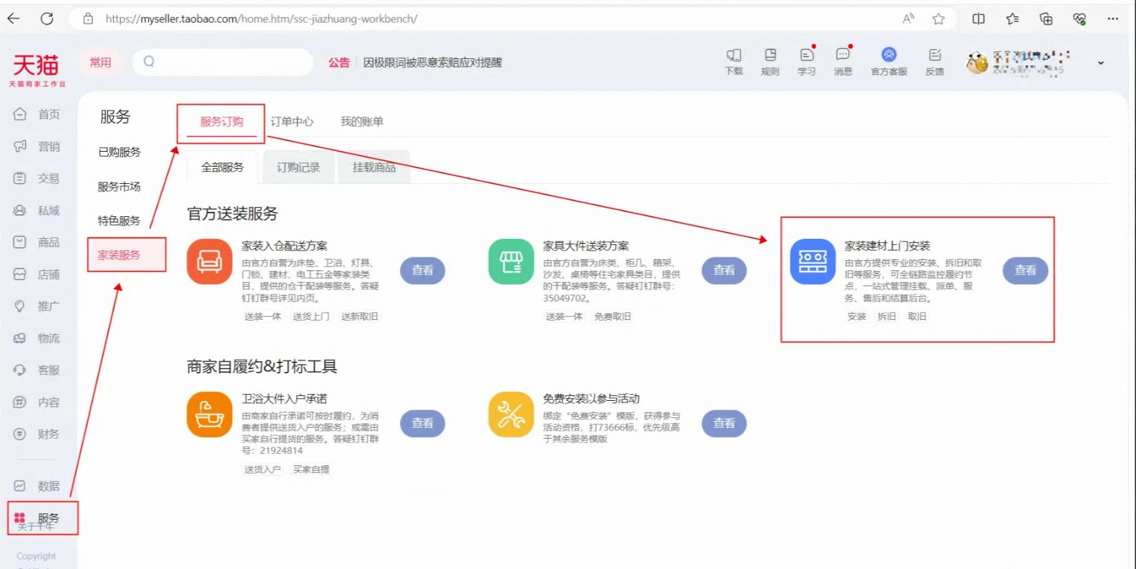Select the 全部服务 sub-tab
The width and height of the screenshot is (1136, 569).
[x=223, y=167]
